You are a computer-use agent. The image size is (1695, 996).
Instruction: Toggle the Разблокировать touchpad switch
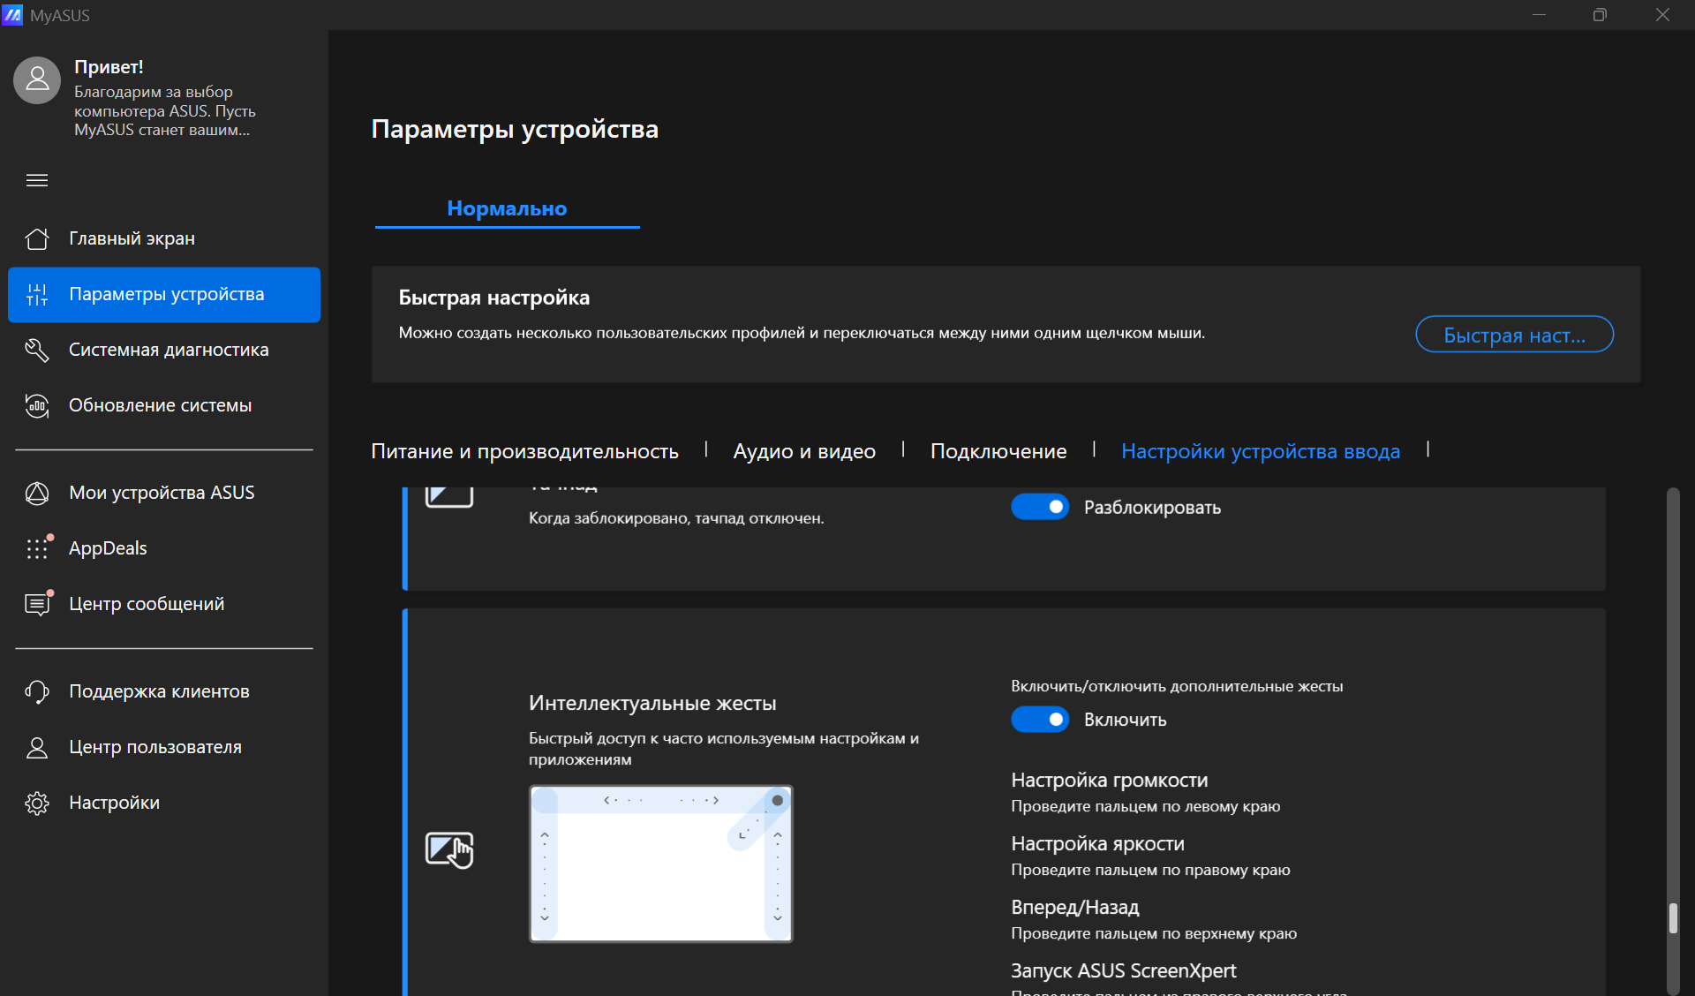[1039, 507]
